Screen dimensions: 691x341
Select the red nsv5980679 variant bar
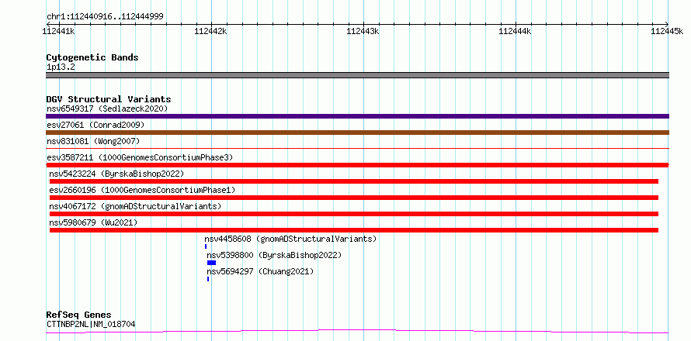pyautogui.click(x=354, y=230)
